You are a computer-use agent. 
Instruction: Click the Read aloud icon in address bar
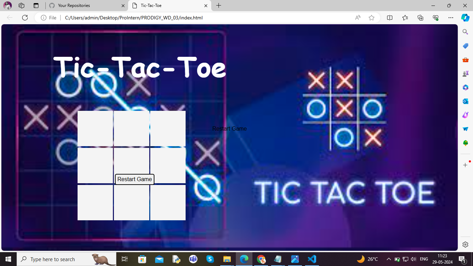[358, 18]
